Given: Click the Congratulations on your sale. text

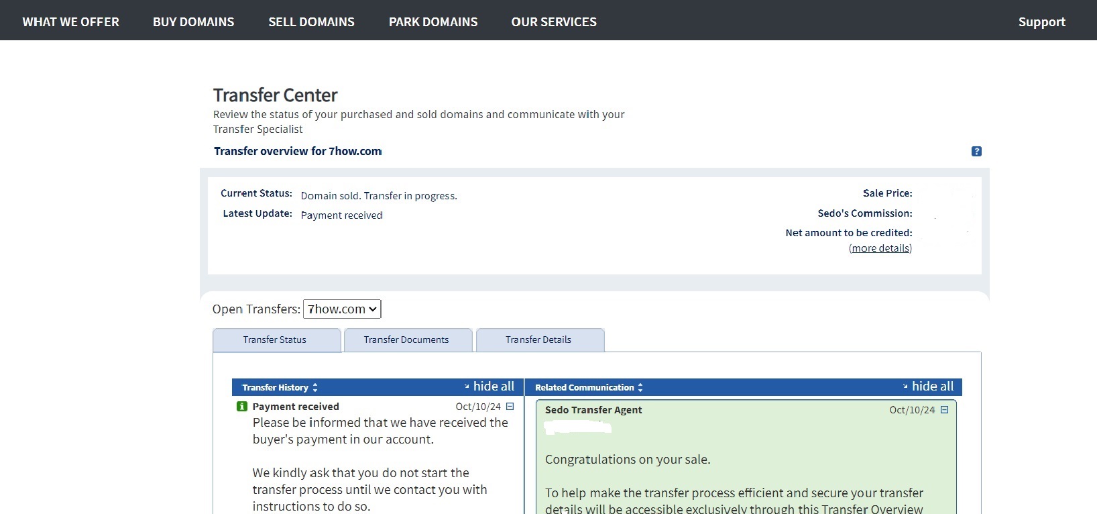Looking at the screenshot, I should pyautogui.click(x=628, y=460).
